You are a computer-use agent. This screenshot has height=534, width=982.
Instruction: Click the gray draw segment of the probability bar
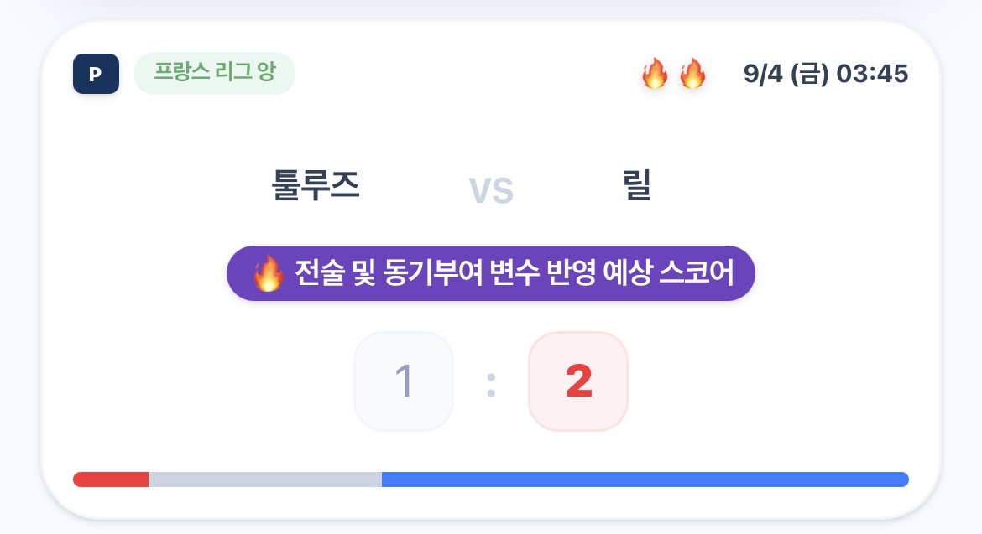pyautogui.click(x=265, y=480)
